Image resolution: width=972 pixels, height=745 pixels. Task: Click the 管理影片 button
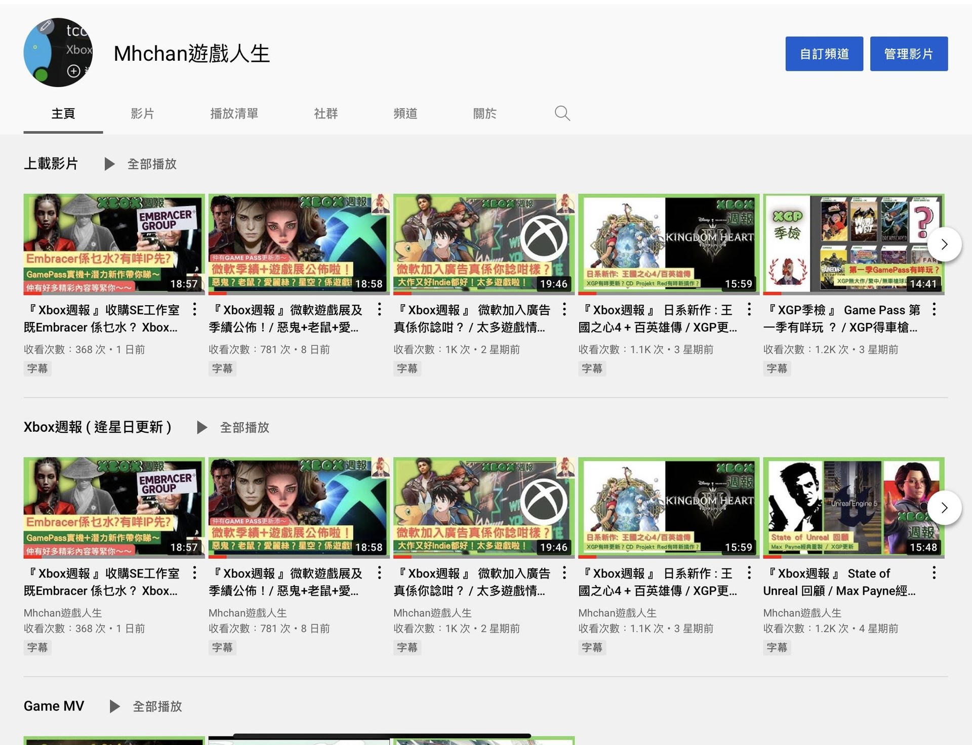coord(908,54)
